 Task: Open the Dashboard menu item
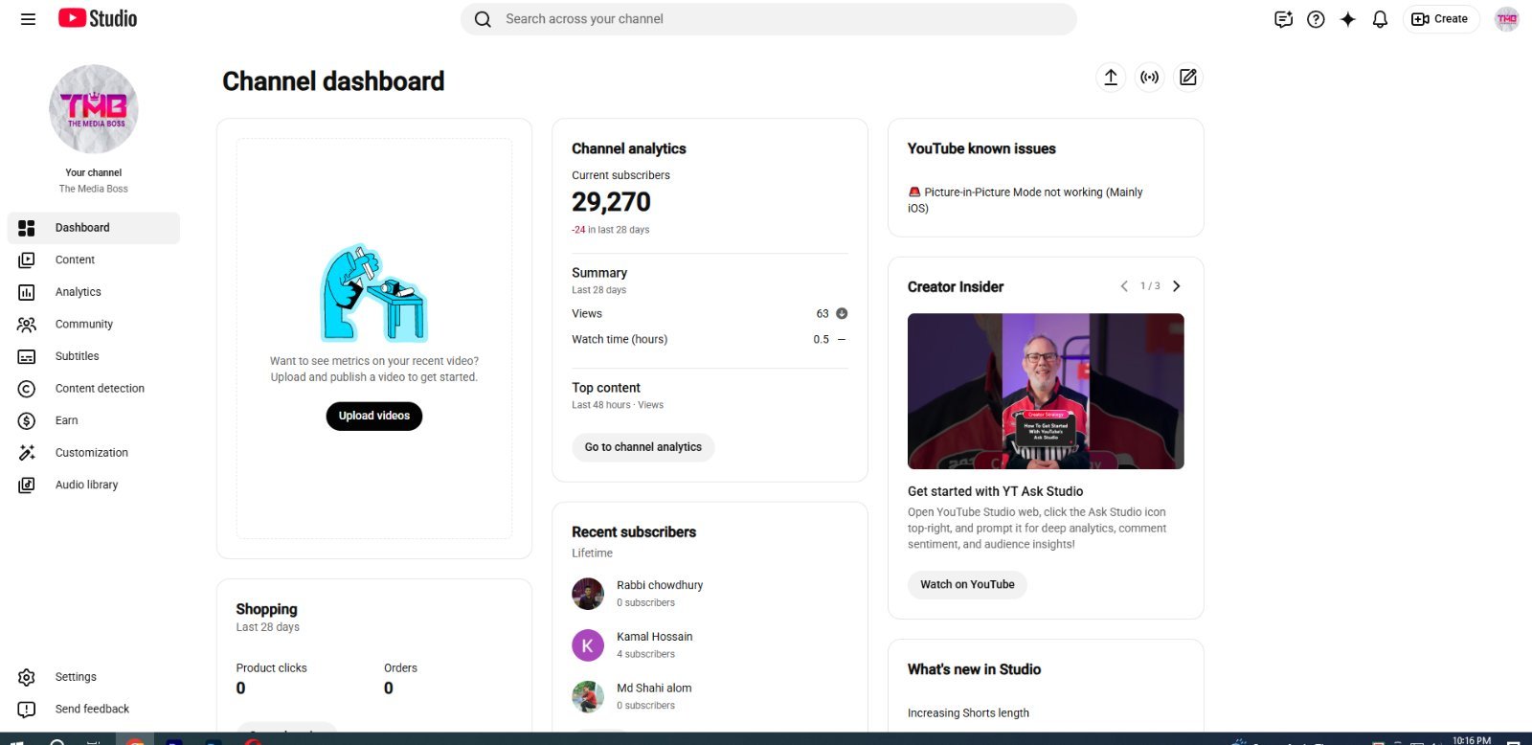click(94, 228)
